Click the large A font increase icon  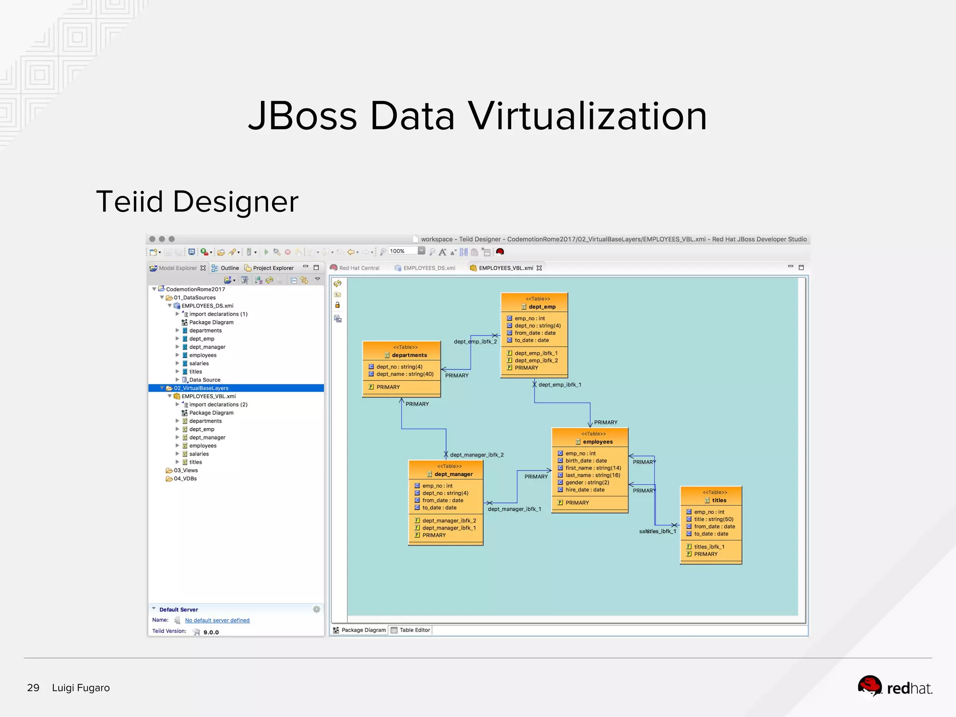443,252
